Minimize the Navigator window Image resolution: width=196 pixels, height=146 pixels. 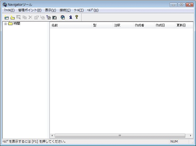click(173, 5)
